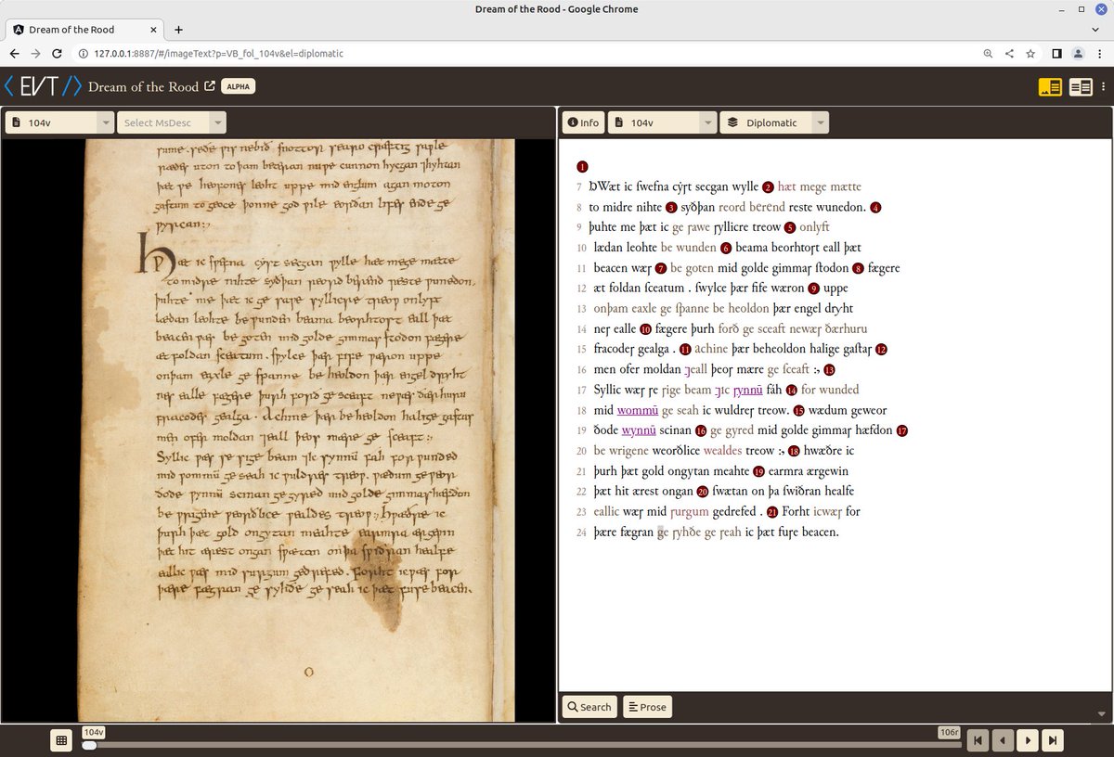Open note marker 4 after 'wunedon.'

click(x=875, y=208)
